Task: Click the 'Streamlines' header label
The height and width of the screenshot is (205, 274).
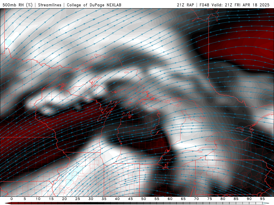Action: coord(50,5)
